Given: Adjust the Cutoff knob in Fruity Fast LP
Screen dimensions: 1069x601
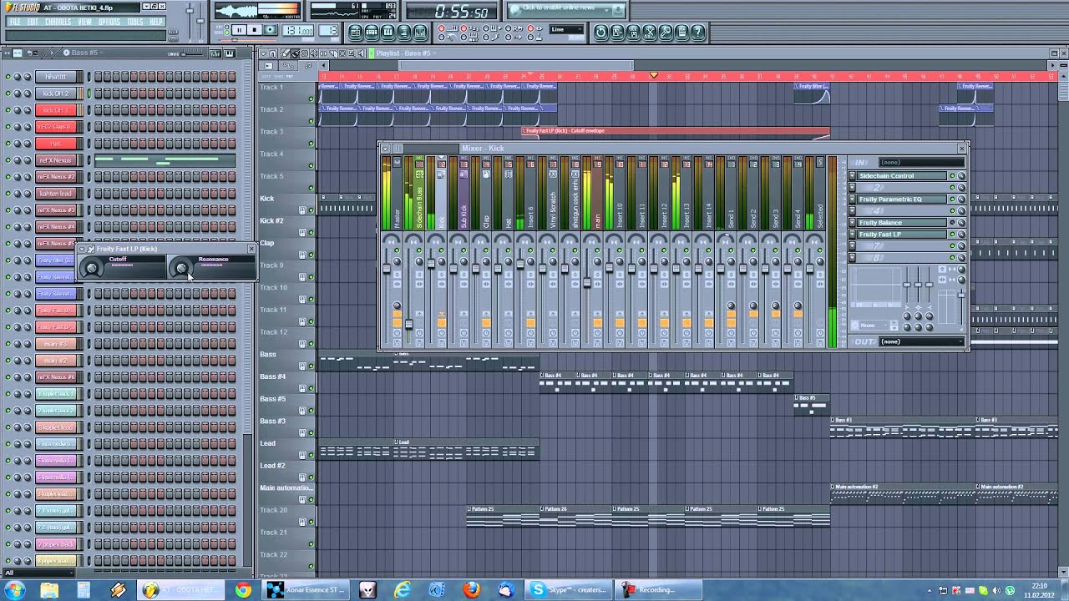Looking at the screenshot, I should (x=92, y=267).
